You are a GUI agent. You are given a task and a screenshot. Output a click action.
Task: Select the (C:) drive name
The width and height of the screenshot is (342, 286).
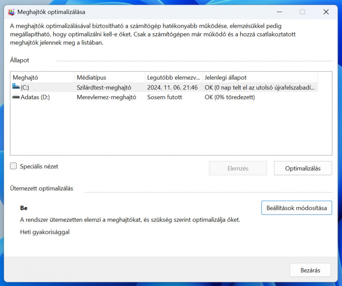coord(25,88)
